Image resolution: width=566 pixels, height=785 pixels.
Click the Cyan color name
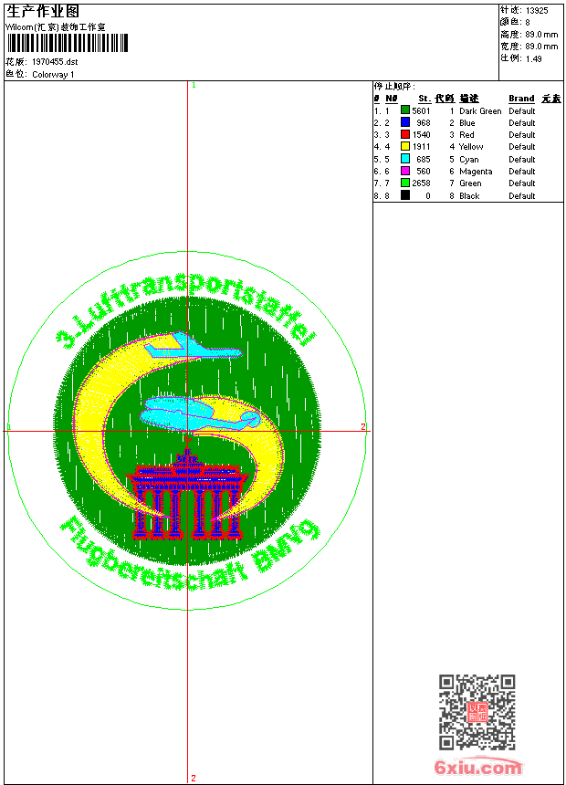pyautogui.click(x=469, y=159)
